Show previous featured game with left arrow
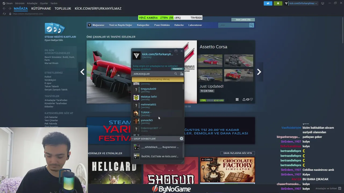 pos(82,72)
